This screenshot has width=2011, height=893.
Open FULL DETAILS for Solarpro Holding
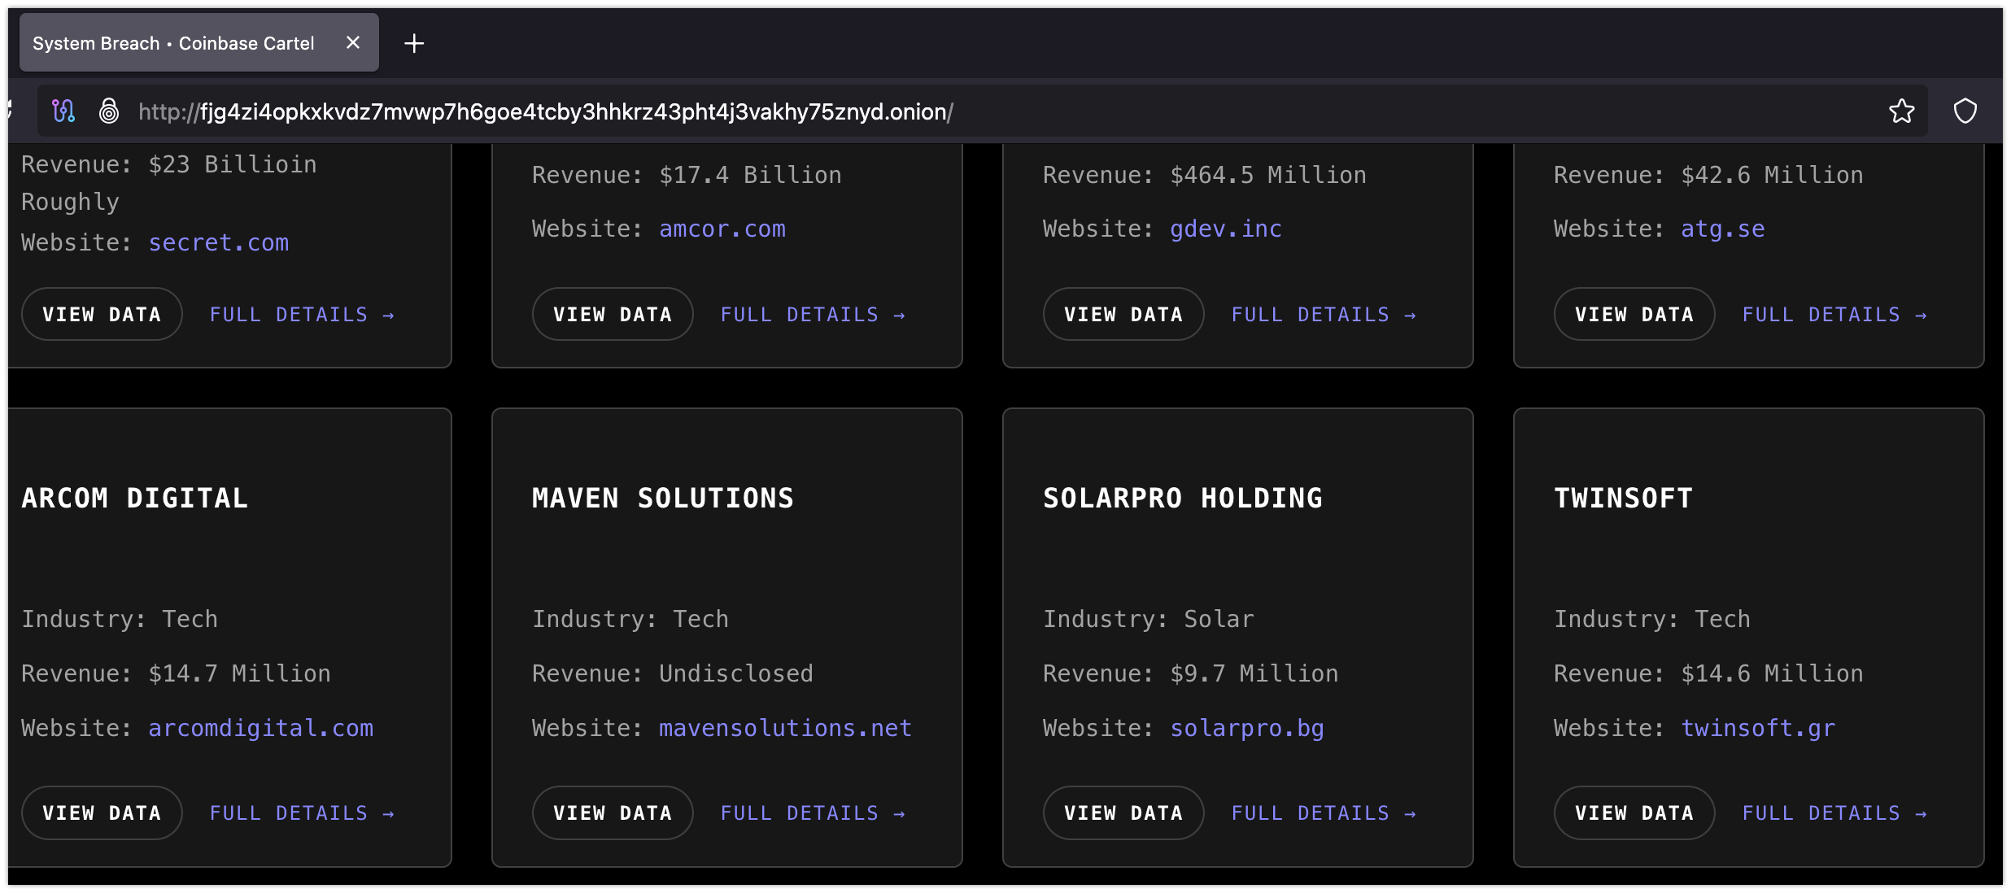[1324, 813]
